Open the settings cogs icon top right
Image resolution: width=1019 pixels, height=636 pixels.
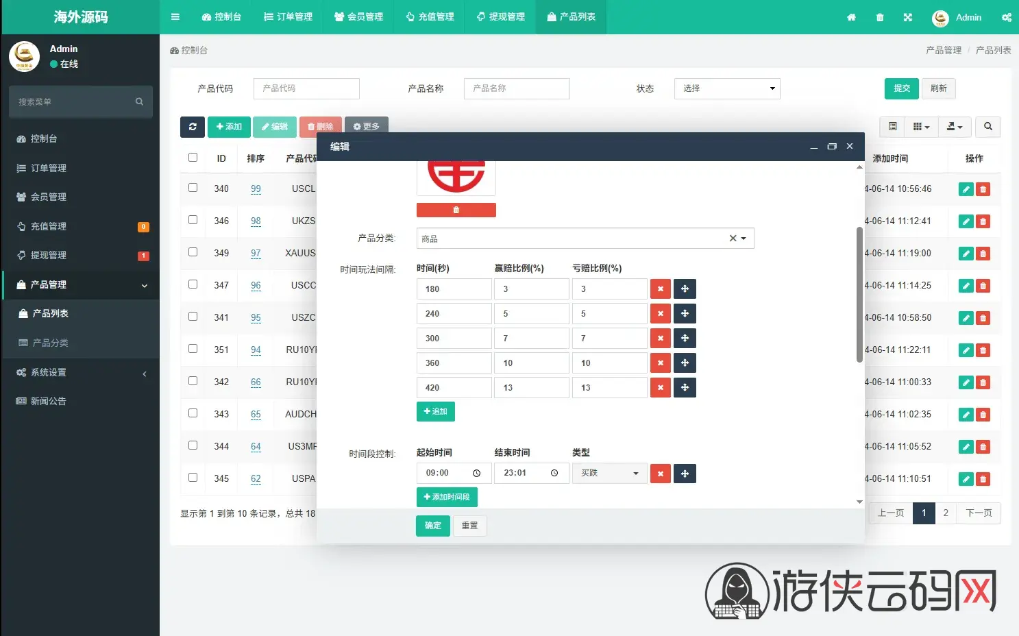click(1007, 17)
